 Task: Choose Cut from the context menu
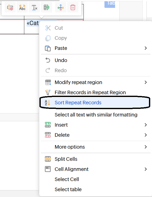[x=59, y=28]
